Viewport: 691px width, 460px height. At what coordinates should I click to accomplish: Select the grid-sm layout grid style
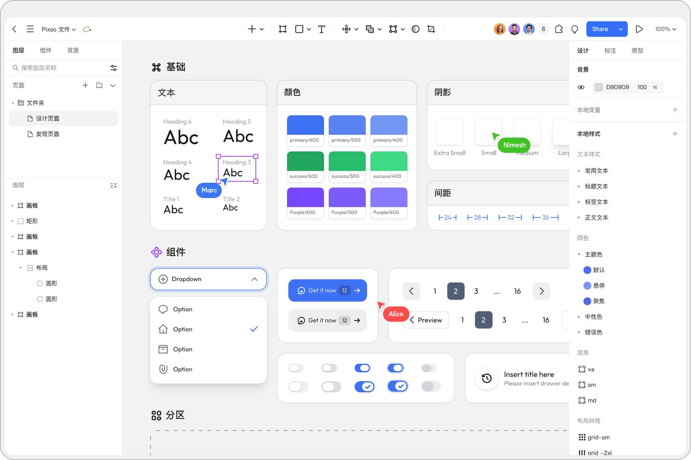pyautogui.click(x=595, y=437)
